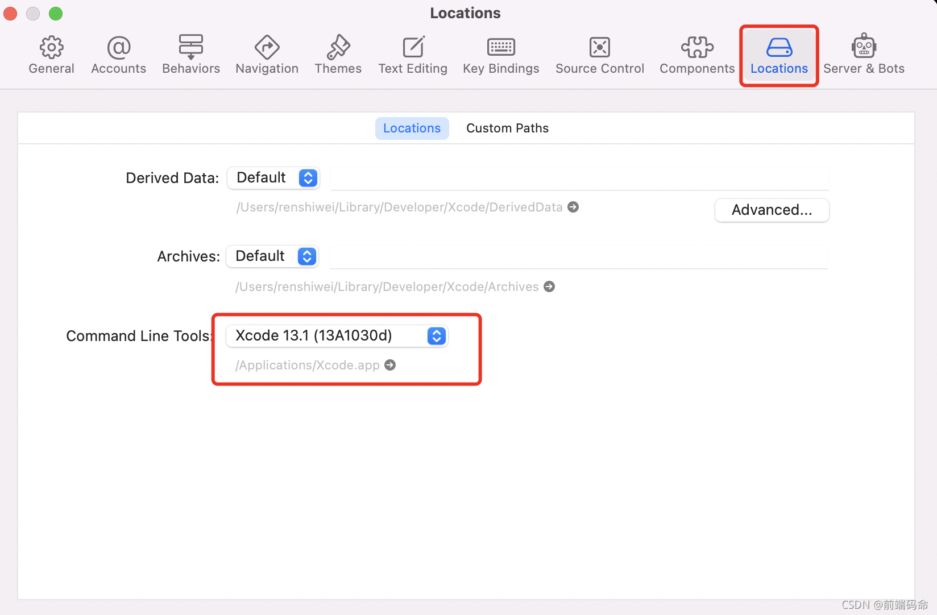
Task: Open the Server & Bots preferences pane
Action: point(864,55)
